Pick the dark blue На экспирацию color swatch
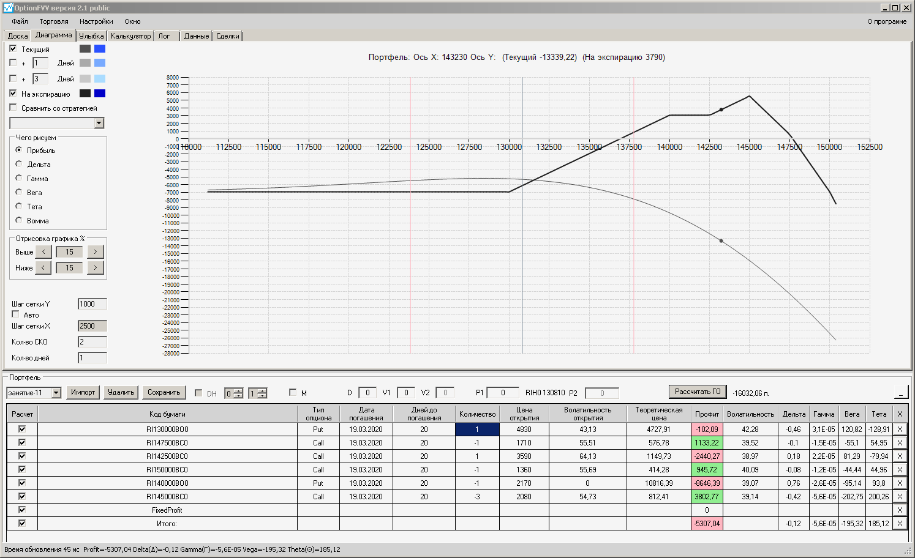Image resolution: width=915 pixels, height=558 pixels. 100,94
